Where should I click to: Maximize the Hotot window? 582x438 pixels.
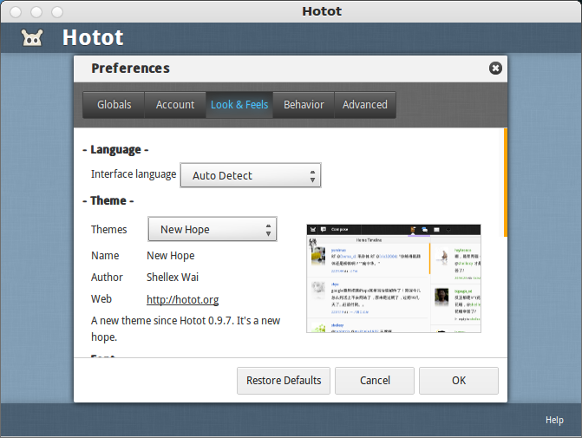(57, 12)
